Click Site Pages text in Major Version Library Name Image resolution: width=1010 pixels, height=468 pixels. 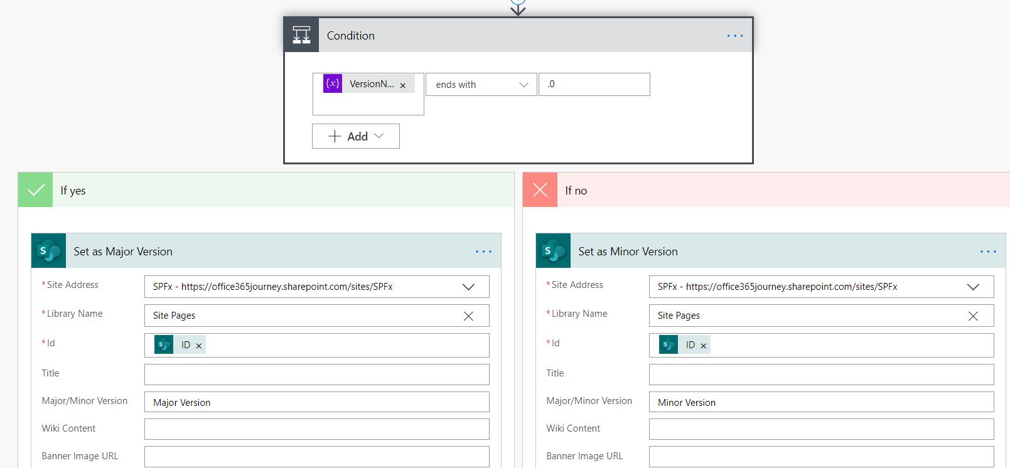(174, 316)
